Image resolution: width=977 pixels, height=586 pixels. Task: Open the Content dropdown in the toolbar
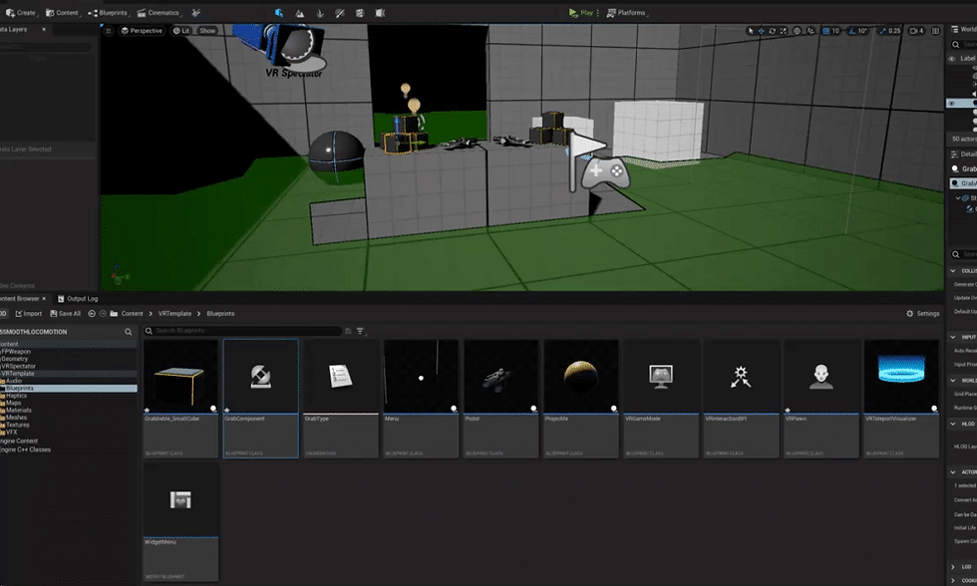coord(64,12)
